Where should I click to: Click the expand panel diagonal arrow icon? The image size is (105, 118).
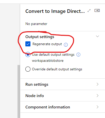coord(89,11)
